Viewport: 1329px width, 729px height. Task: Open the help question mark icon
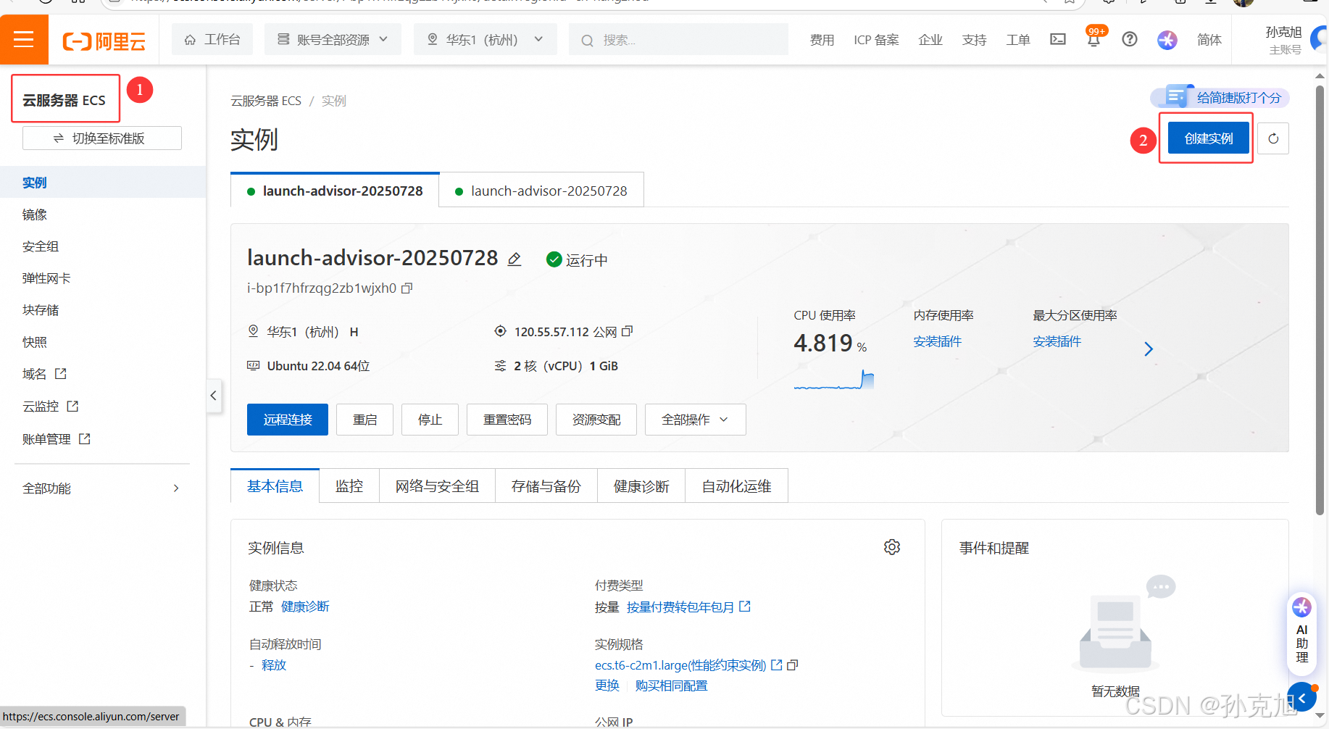click(1130, 39)
